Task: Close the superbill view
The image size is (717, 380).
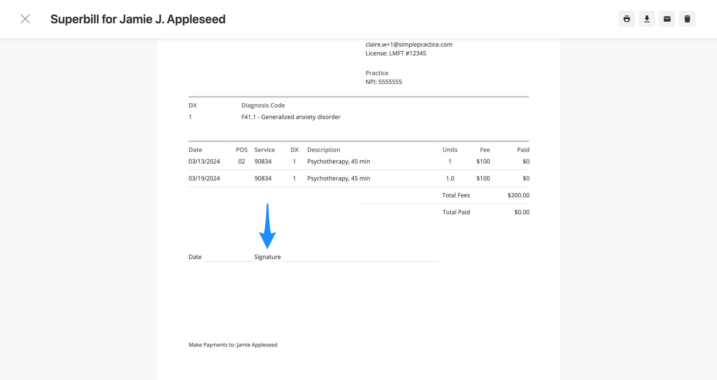Action: [25, 19]
